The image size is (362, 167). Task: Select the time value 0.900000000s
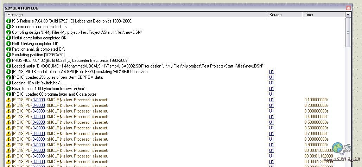pos(316,145)
